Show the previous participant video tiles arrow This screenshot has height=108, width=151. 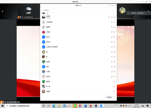point(2,11)
